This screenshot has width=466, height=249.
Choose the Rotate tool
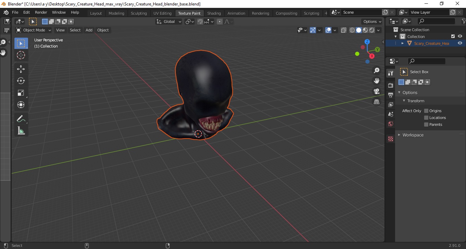point(21,81)
